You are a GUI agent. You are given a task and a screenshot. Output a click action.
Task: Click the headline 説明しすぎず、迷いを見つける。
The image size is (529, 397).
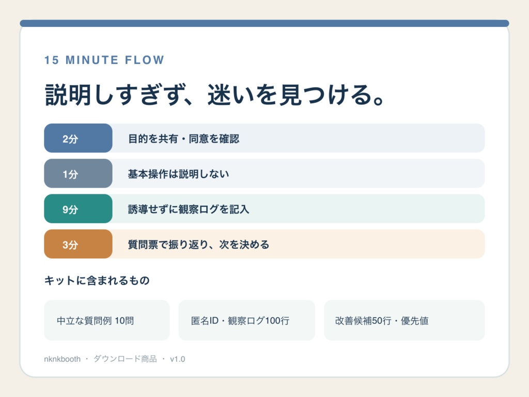tap(214, 95)
